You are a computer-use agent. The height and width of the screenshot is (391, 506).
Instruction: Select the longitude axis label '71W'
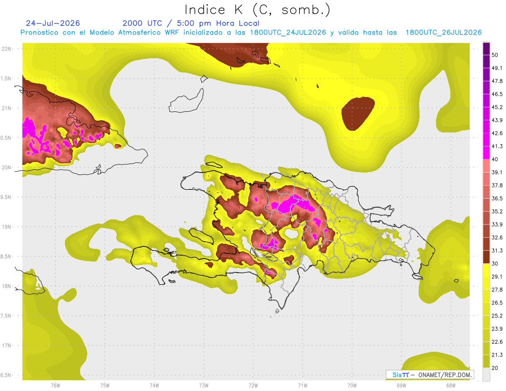pyautogui.click(x=302, y=385)
